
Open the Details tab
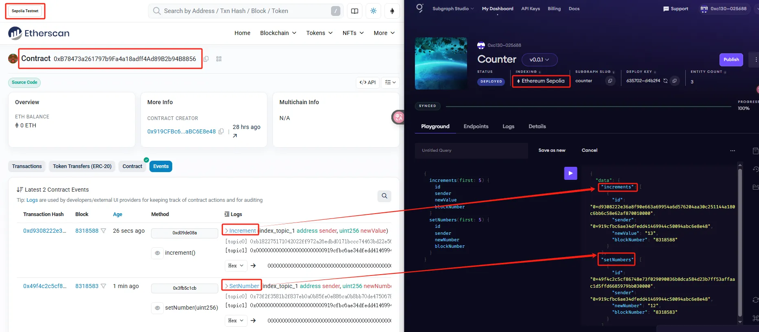(537, 127)
